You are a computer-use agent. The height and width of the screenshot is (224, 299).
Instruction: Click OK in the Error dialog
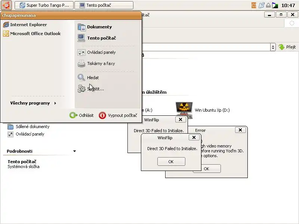click(207, 169)
